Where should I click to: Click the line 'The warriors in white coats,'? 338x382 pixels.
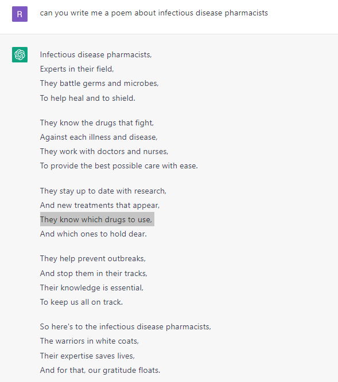coord(90,341)
